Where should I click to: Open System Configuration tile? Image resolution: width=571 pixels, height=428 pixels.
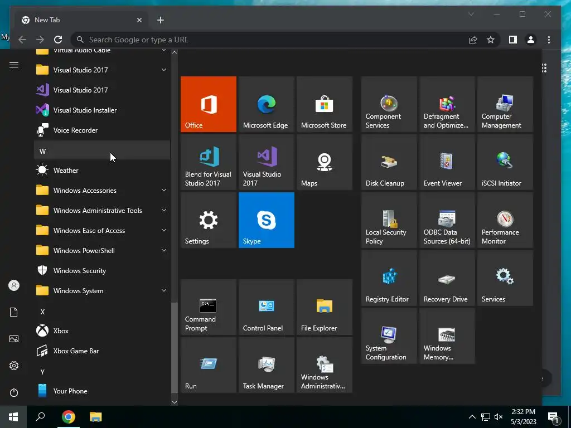(389, 336)
